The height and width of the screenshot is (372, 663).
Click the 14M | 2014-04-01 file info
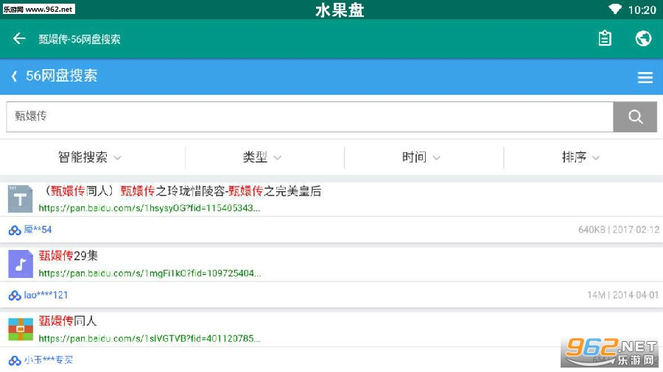[622, 295]
